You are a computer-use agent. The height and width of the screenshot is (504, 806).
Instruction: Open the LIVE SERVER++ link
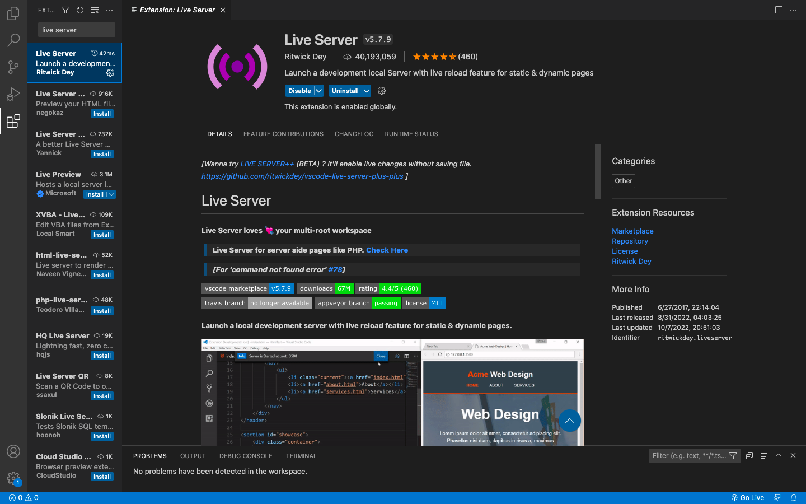click(x=267, y=164)
